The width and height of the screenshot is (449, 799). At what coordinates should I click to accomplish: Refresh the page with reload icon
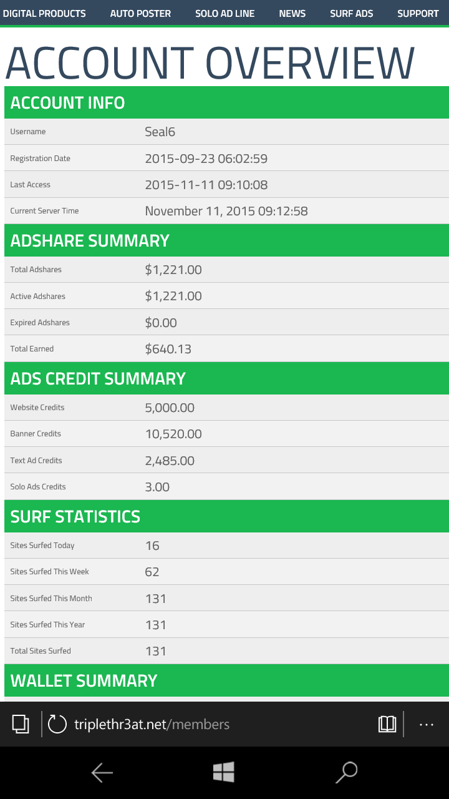[57, 724]
